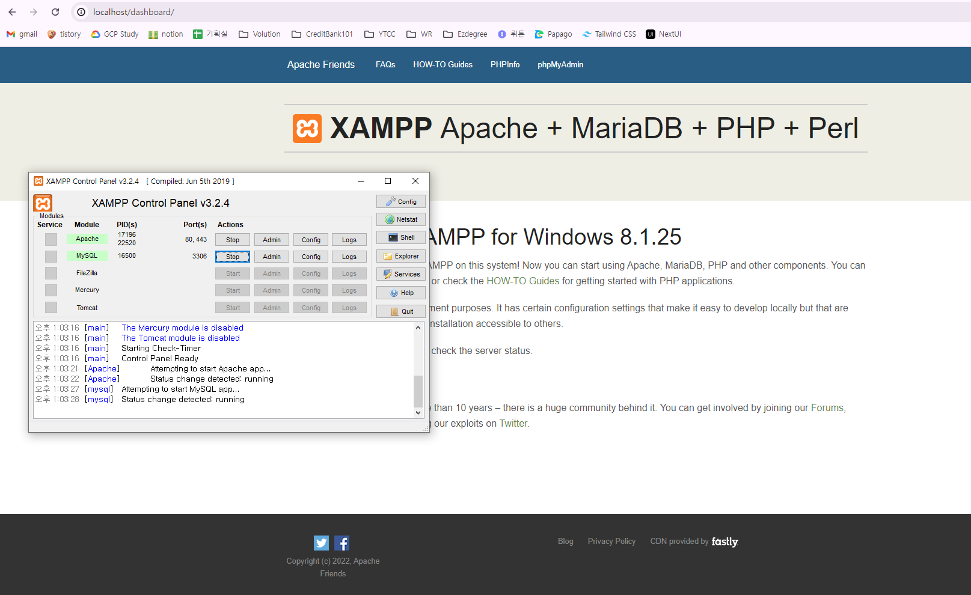
Task: Open the CreditBank101 bookmark folder
Action: tap(322, 34)
